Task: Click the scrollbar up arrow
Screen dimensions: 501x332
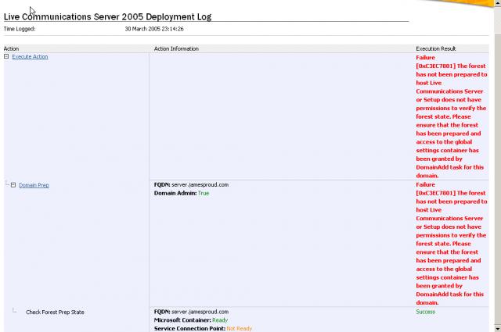Action: click(498, 3)
